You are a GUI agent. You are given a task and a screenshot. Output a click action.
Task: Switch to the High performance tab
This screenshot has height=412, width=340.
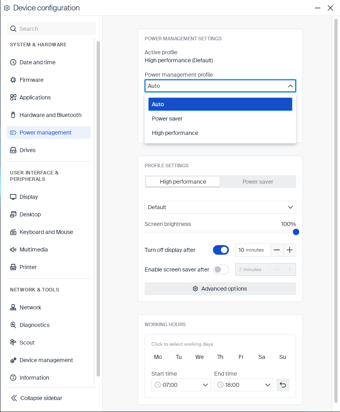coord(183,182)
